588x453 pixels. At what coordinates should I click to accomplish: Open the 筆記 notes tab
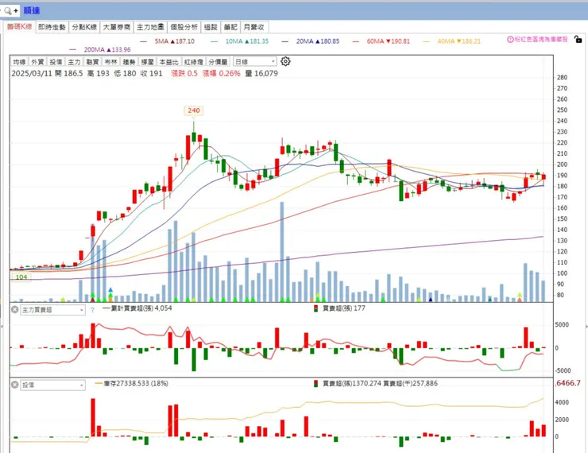point(230,27)
